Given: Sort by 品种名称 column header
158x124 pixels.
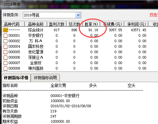Looking at the screenshot, I should 36,24.
